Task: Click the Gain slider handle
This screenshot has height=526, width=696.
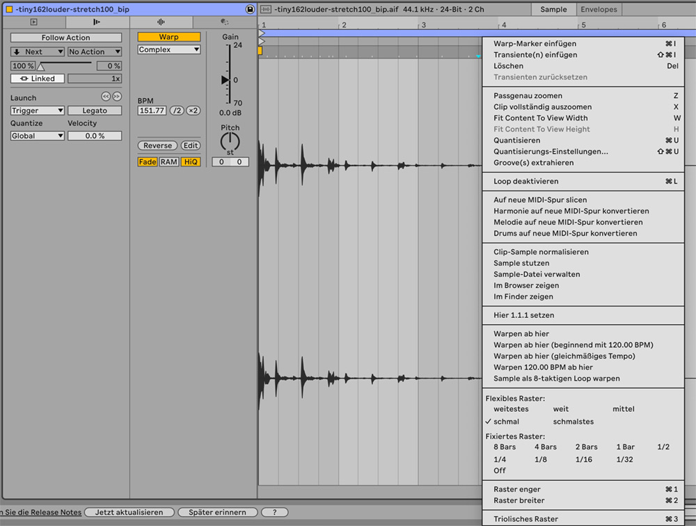Action: tap(226, 80)
